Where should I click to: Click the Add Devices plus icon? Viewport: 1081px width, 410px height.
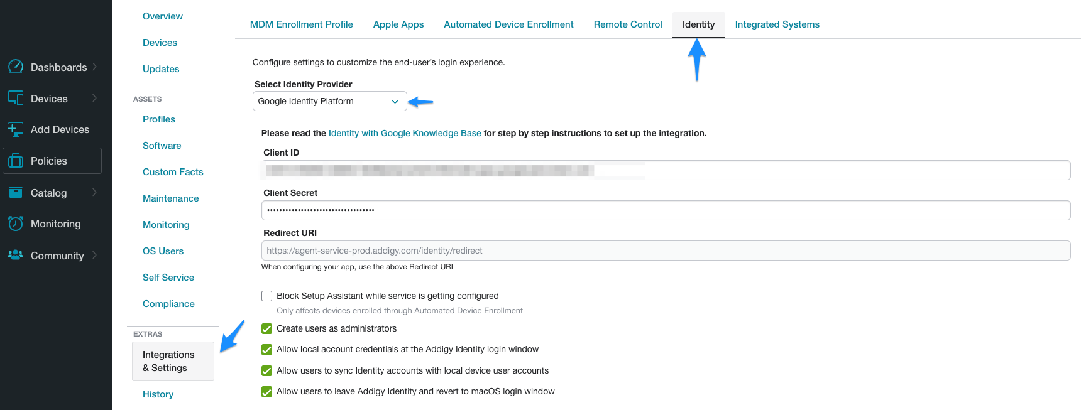pyautogui.click(x=16, y=129)
